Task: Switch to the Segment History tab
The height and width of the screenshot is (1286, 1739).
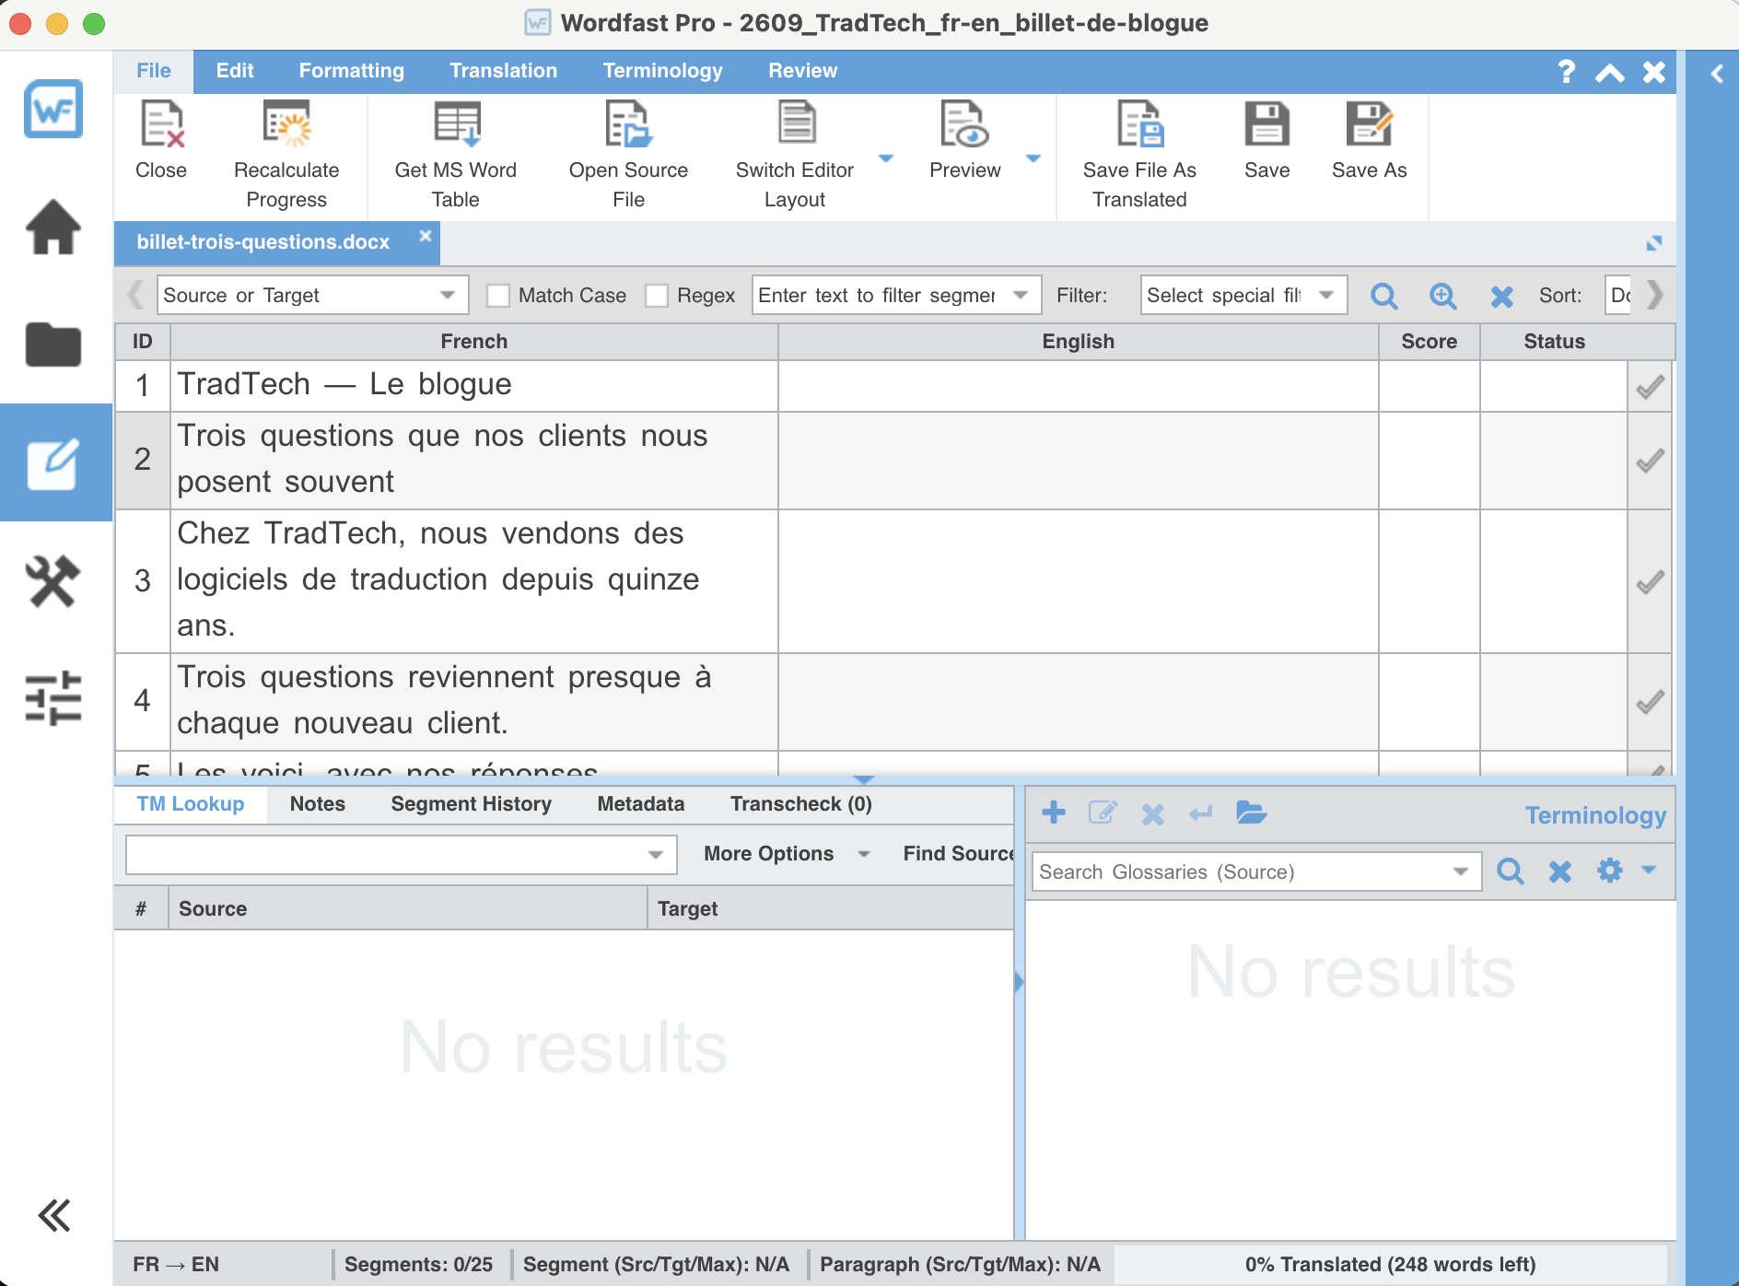Action: (x=472, y=804)
